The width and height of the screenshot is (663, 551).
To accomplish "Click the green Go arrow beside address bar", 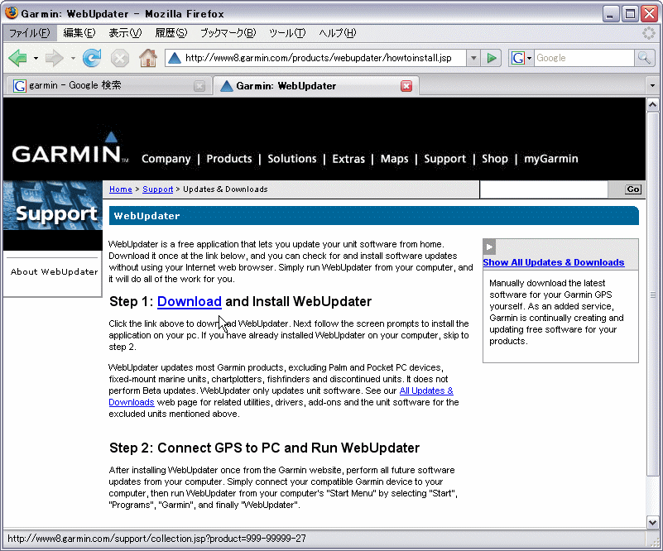I will (x=492, y=58).
